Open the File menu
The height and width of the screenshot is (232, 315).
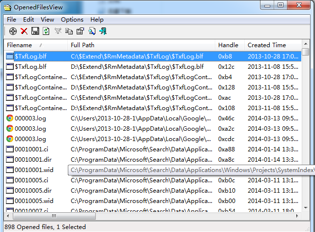11,20
